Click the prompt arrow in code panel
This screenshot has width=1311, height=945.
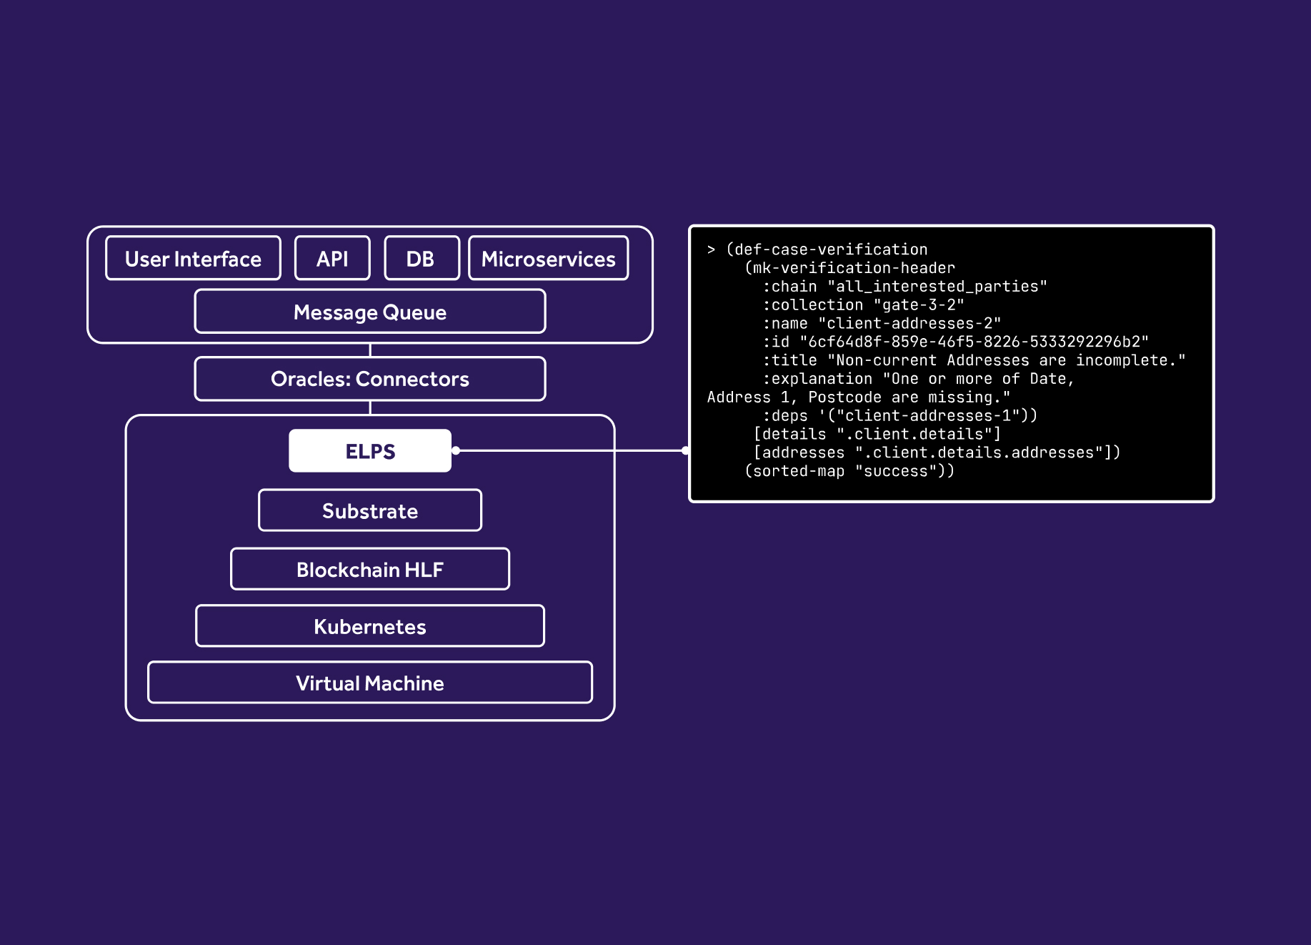click(711, 249)
